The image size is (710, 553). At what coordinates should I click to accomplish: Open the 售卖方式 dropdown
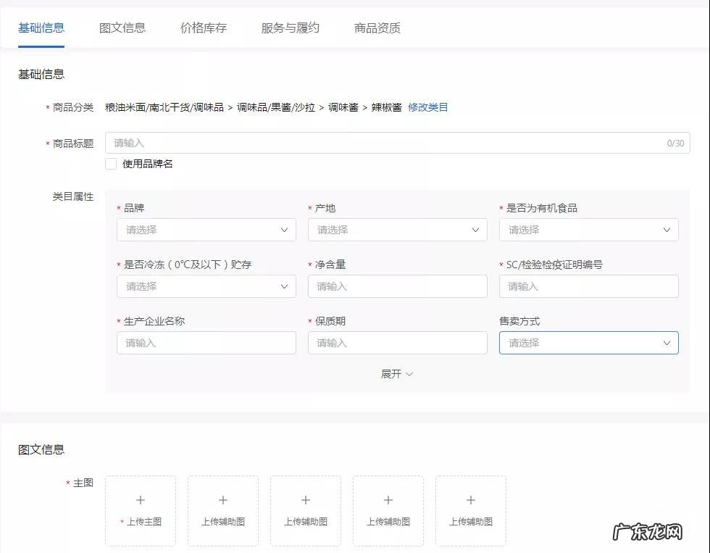pos(589,342)
